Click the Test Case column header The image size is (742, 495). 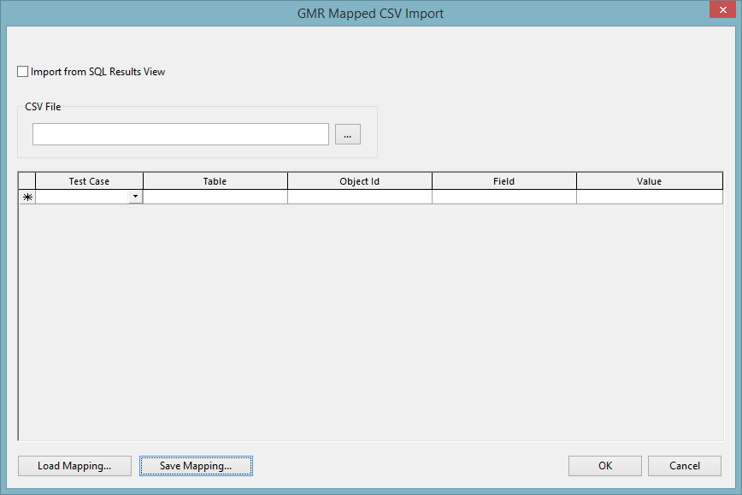[x=89, y=181]
